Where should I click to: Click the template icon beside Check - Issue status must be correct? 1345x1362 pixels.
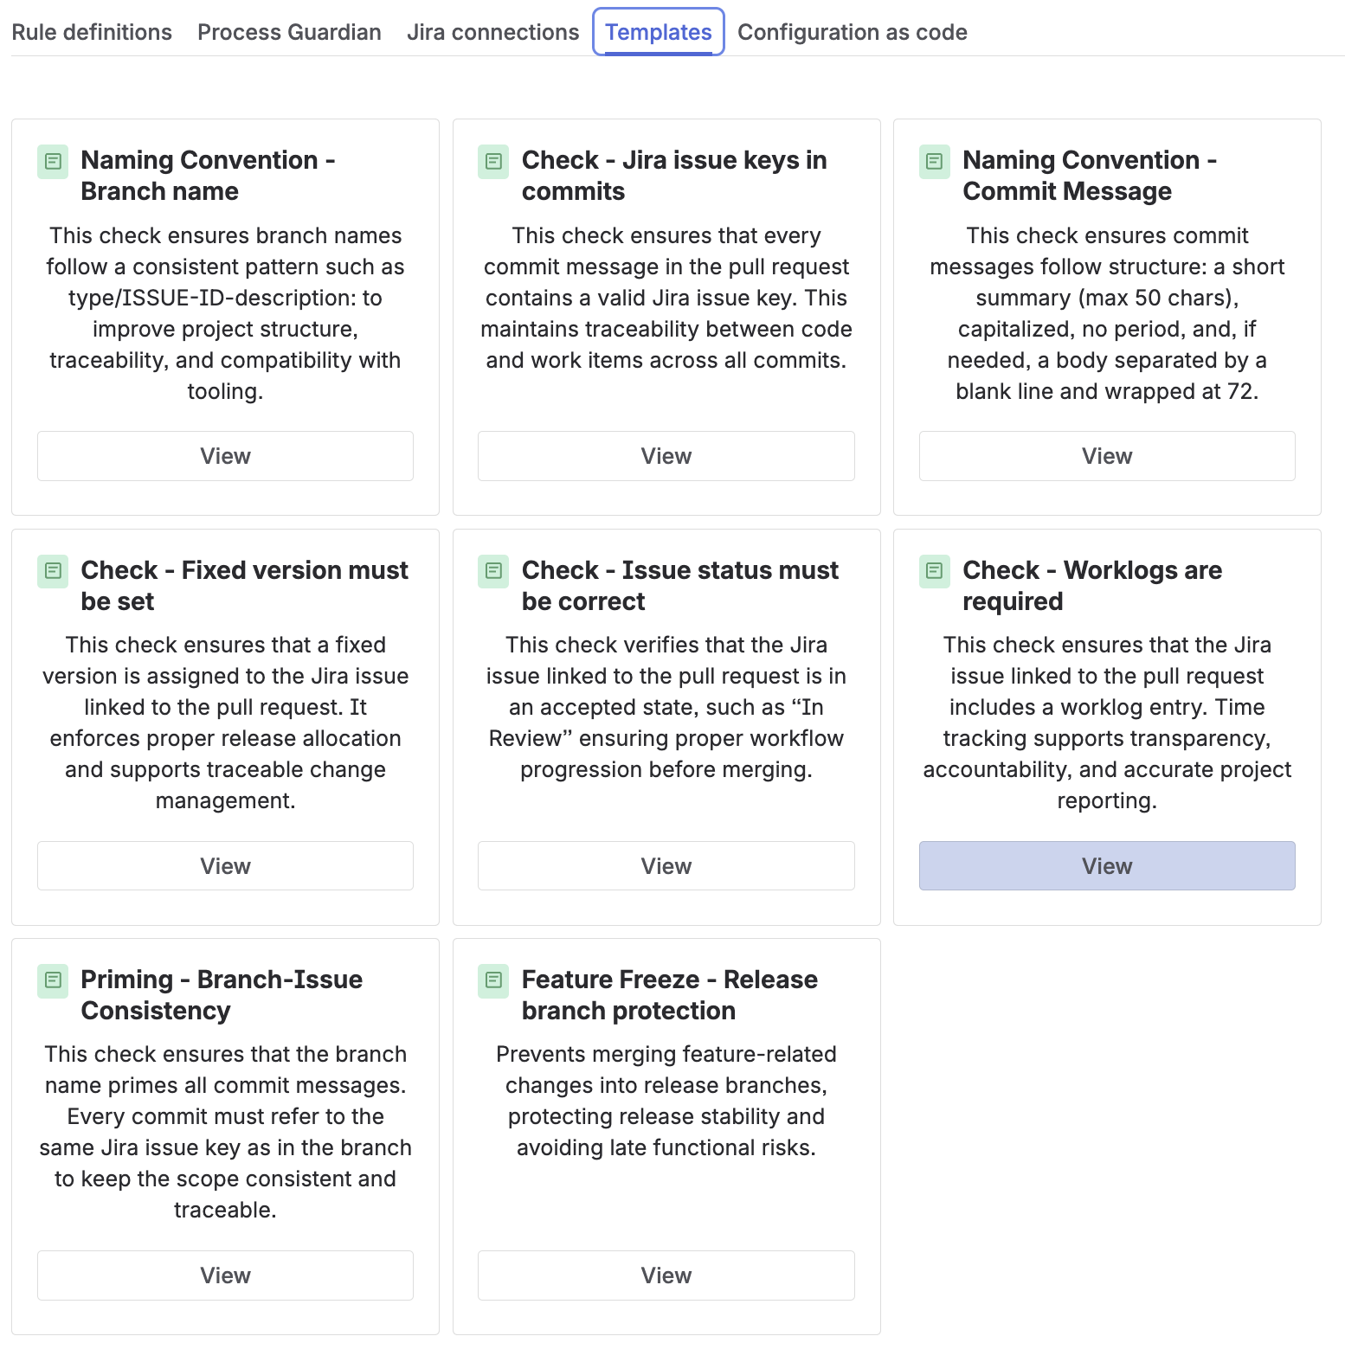(493, 571)
